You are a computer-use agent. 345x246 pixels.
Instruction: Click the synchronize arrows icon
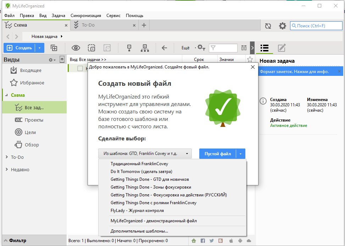(x=268, y=26)
